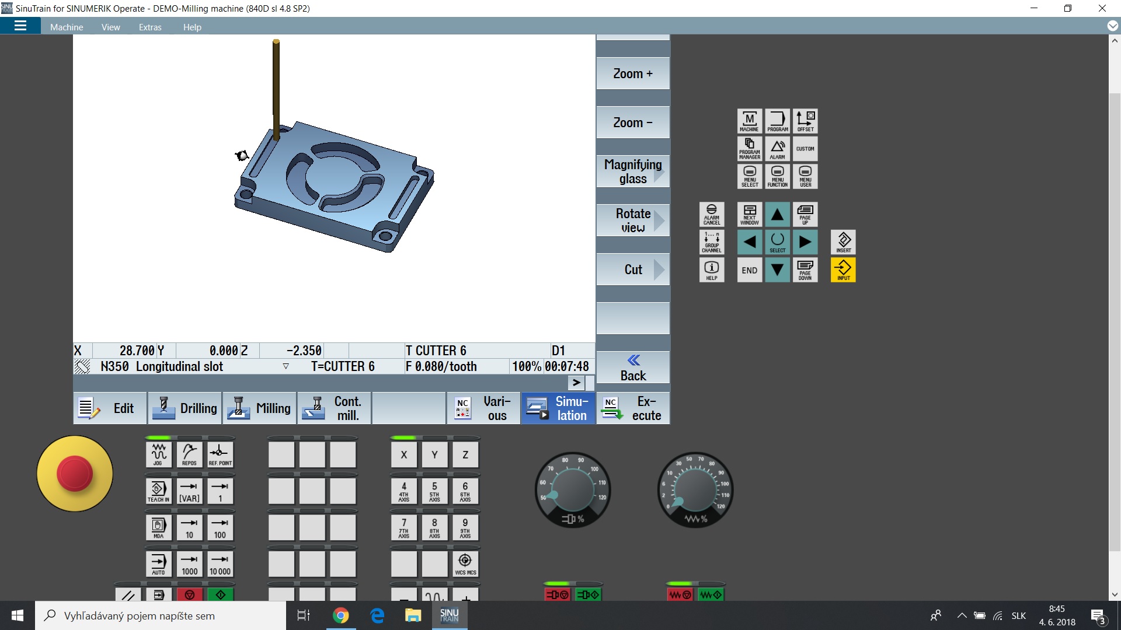Toggle increment 1000 key
This screenshot has width=1121, height=630.
[189, 564]
